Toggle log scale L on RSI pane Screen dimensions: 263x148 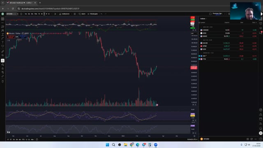point(196,120)
